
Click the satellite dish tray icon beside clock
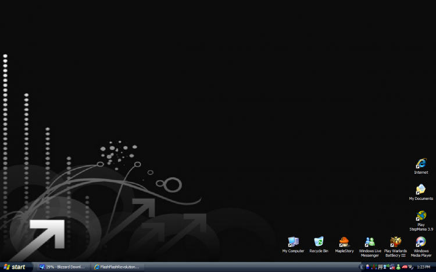tap(411, 267)
